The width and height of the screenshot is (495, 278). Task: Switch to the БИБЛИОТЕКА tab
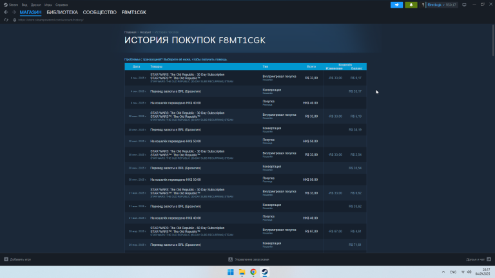pos(62,12)
